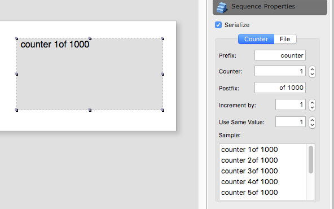Select 'counter 3of 1000' in Sample list
334x209 pixels.
click(x=249, y=171)
